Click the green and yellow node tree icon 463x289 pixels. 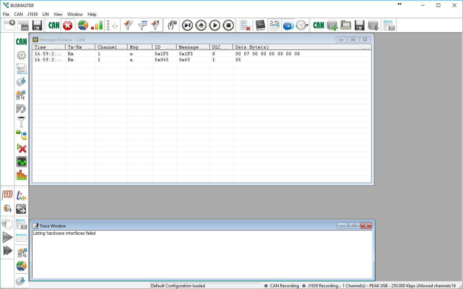(22, 135)
